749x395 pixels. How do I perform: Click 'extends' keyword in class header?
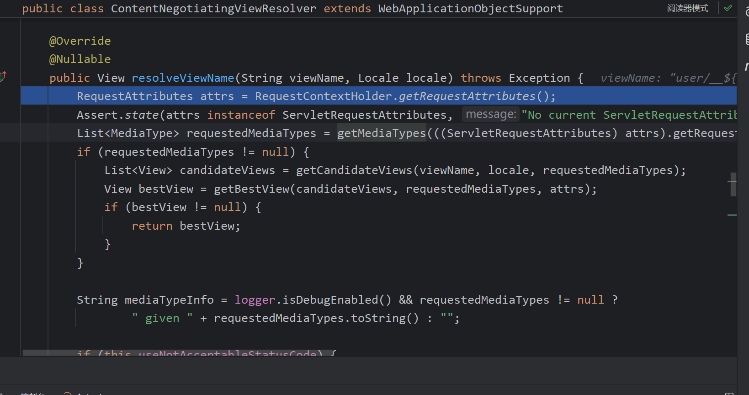click(347, 9)
